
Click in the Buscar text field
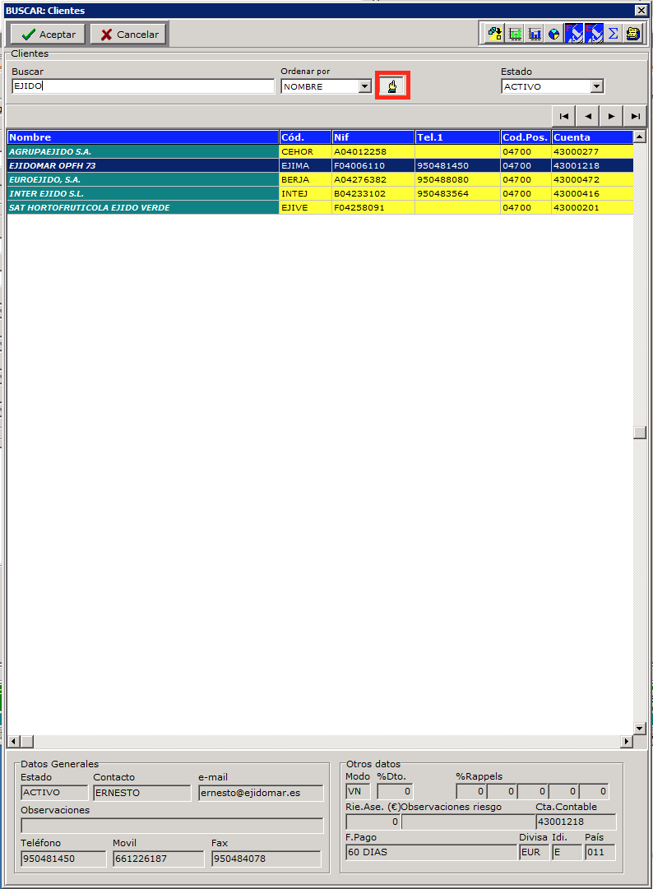[143, 86]
